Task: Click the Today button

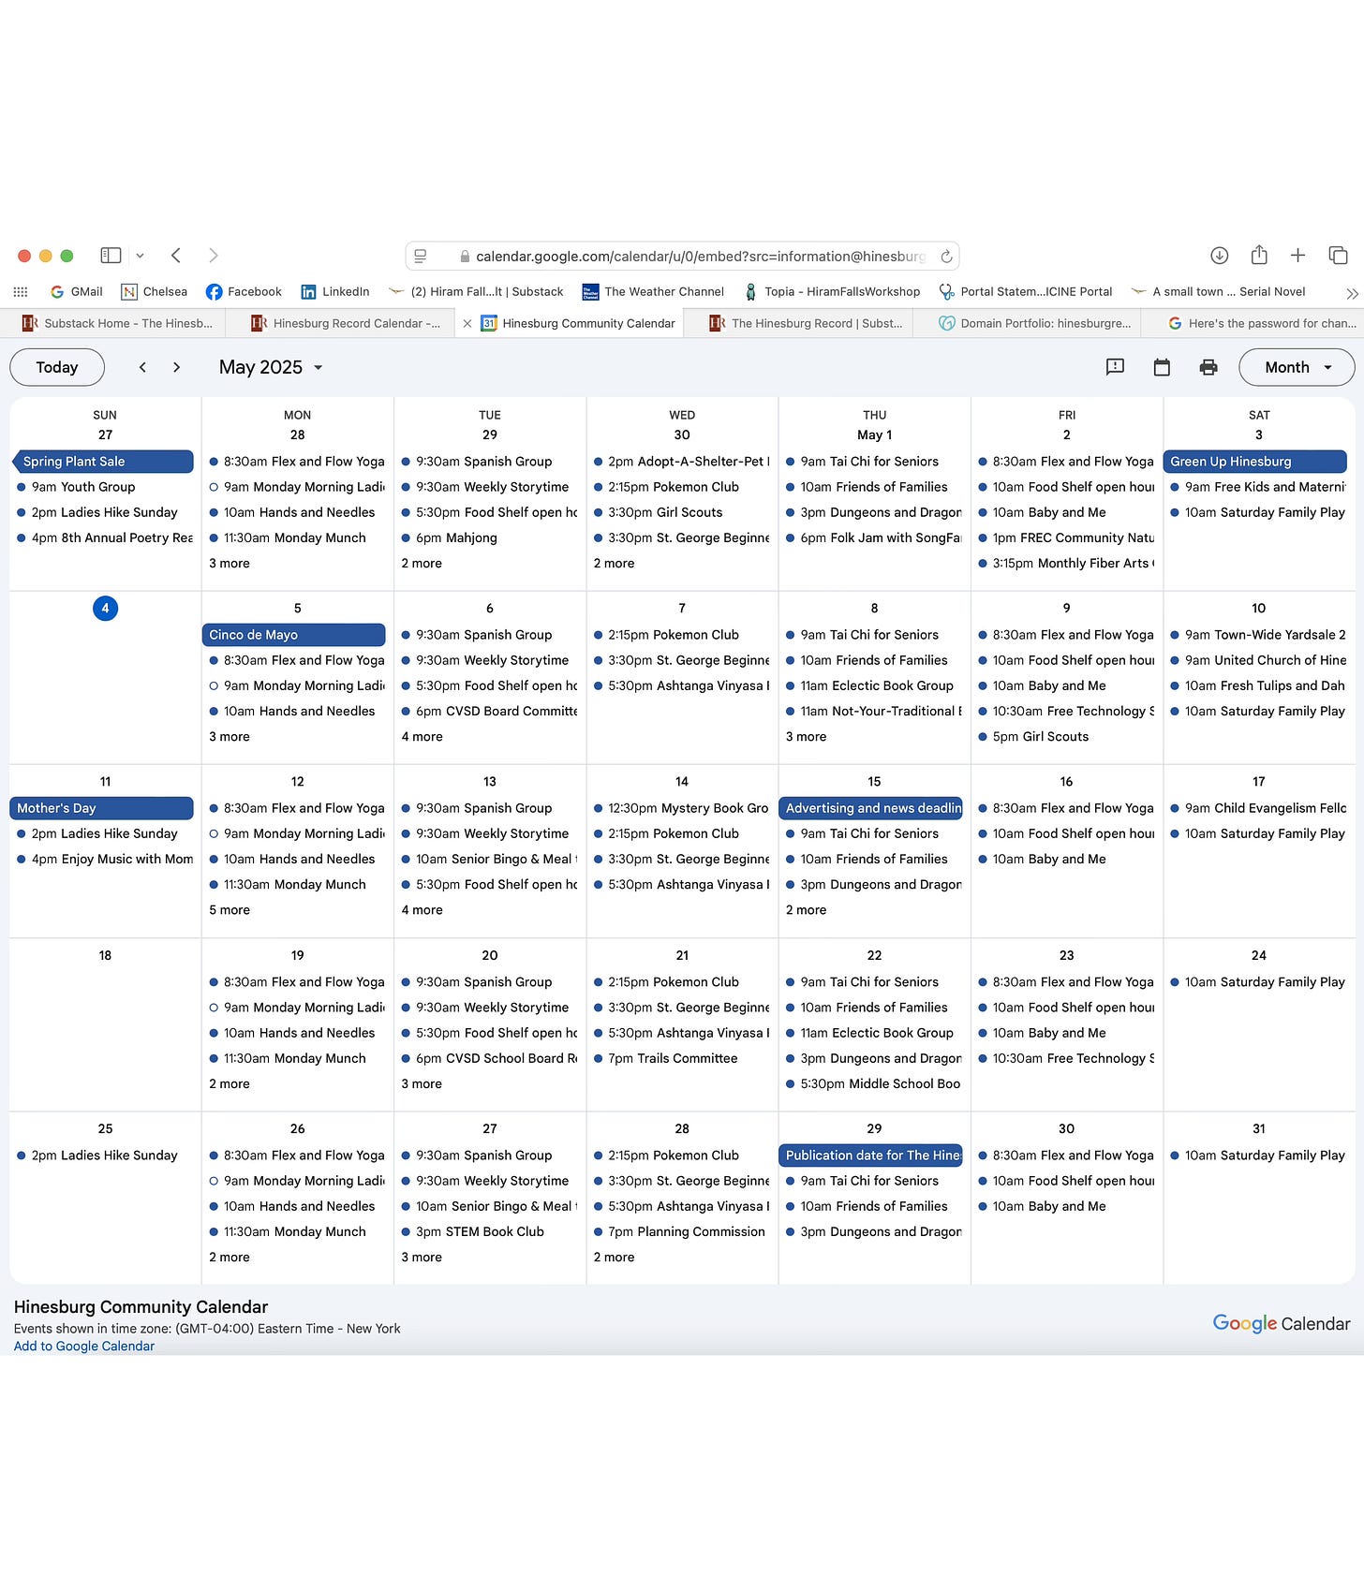Action: click(57, 367)
